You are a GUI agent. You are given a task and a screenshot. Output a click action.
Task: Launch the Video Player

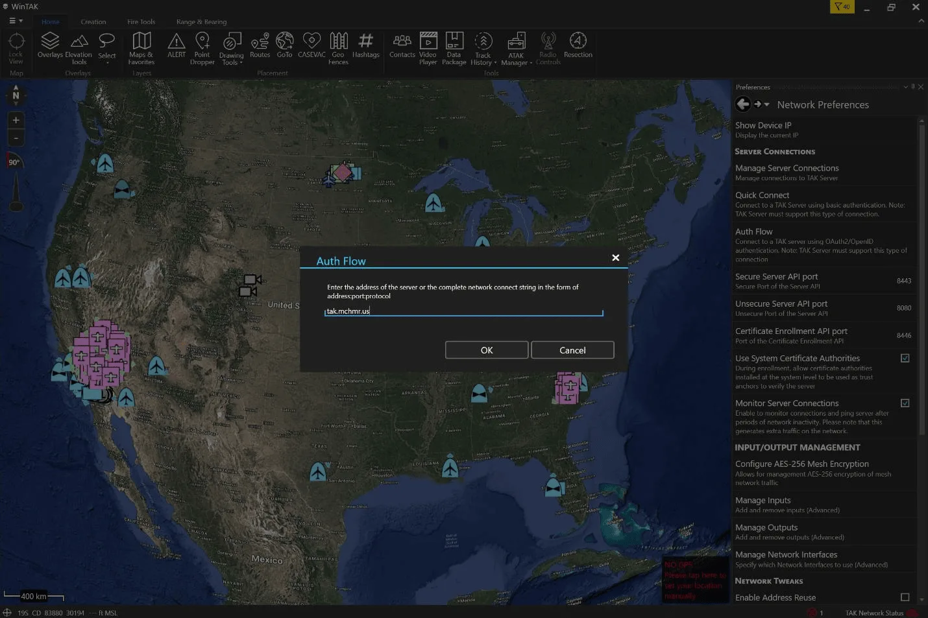click(428, 49)
